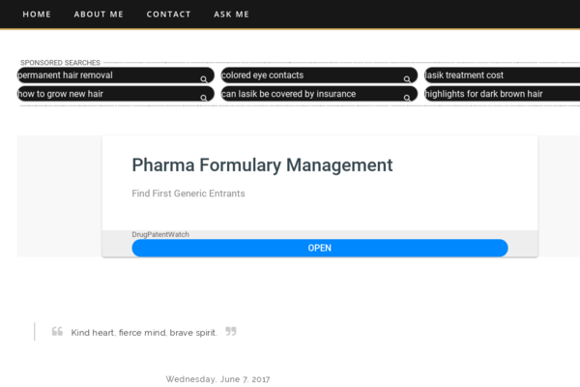The height and width of the screenshot is (387, 580).
Task: Click the DrugPatentWatch advertiser label
Action: tap(160, 234)
